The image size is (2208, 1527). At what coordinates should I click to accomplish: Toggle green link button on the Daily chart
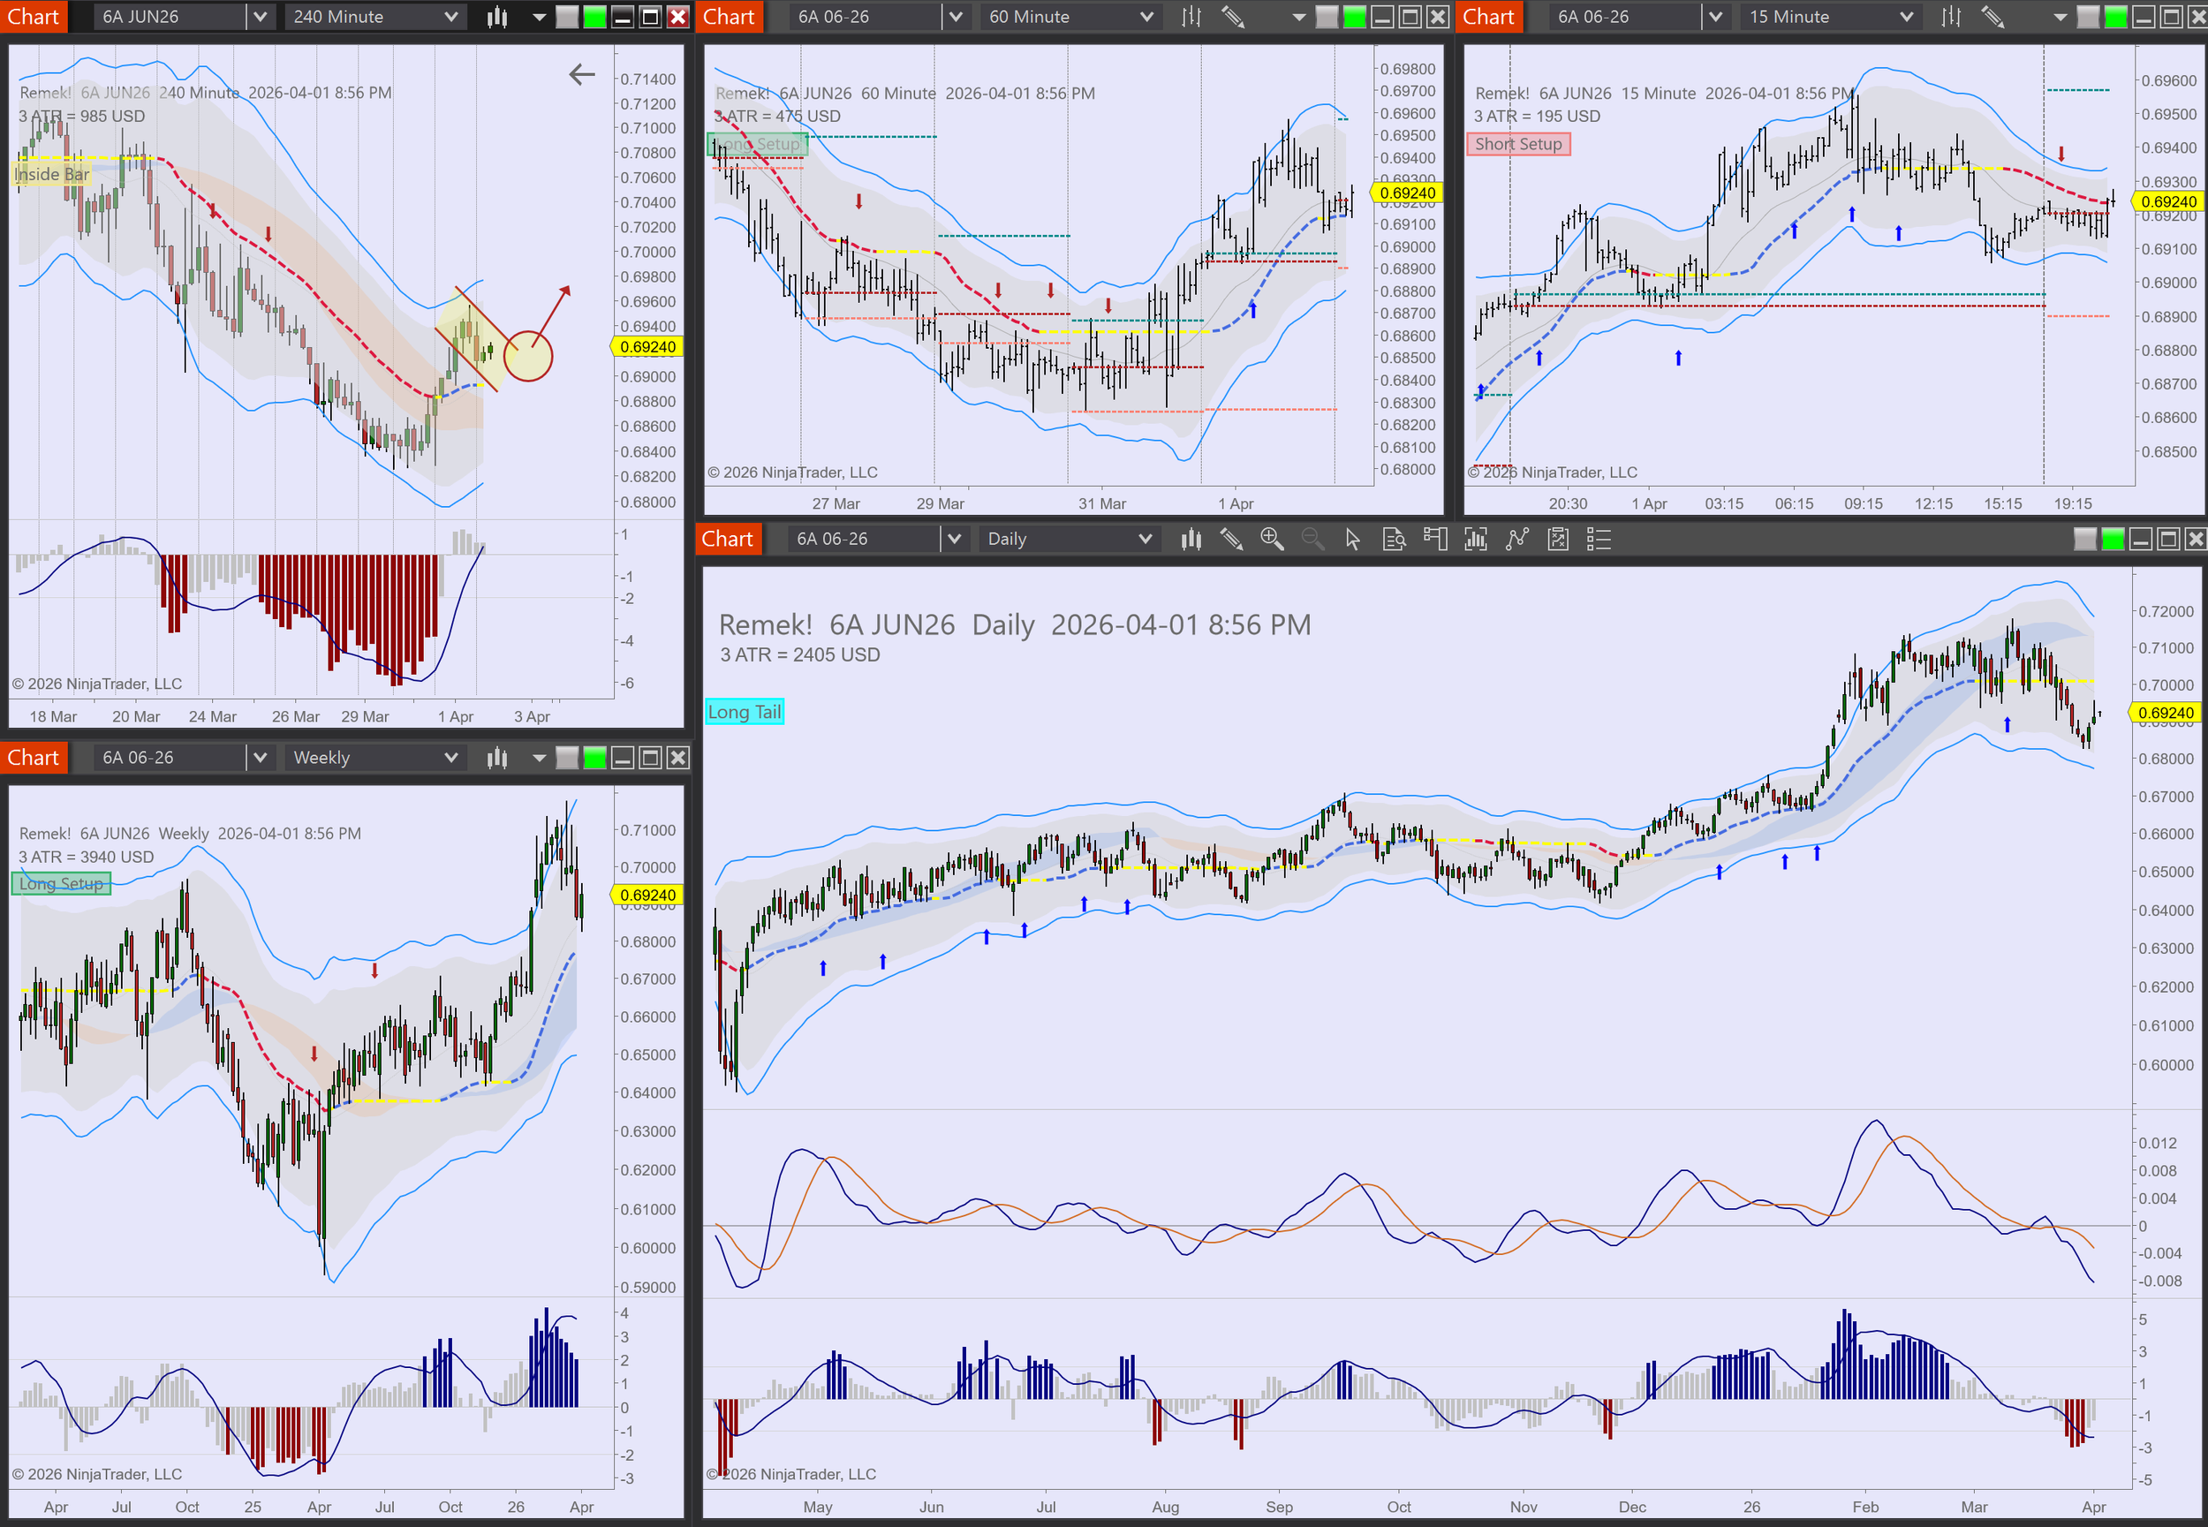2113,540
